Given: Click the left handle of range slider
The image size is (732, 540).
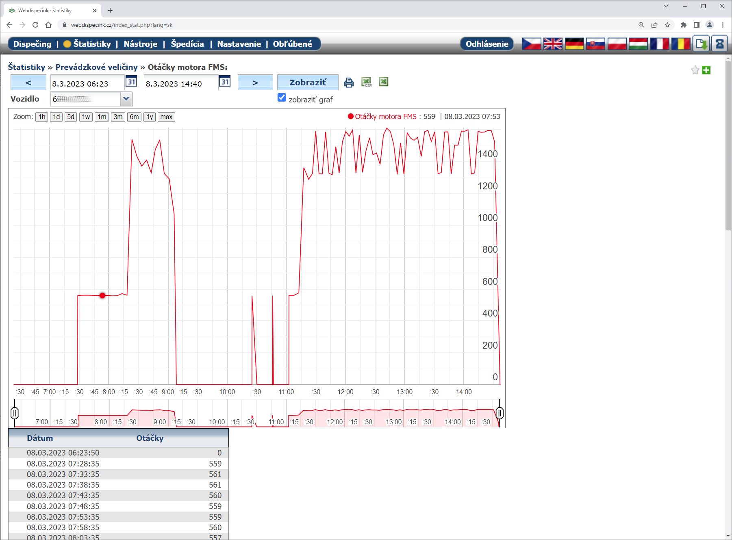Looking at the screenshot, I should point(15,413).
